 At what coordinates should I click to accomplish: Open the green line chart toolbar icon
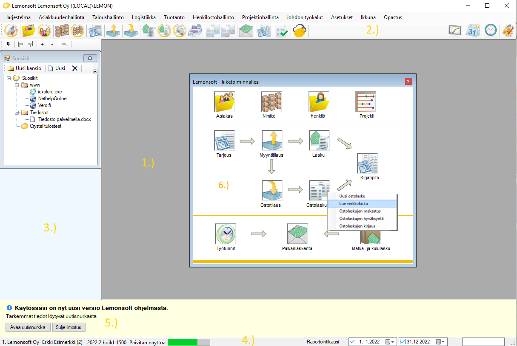coord(455,30)
